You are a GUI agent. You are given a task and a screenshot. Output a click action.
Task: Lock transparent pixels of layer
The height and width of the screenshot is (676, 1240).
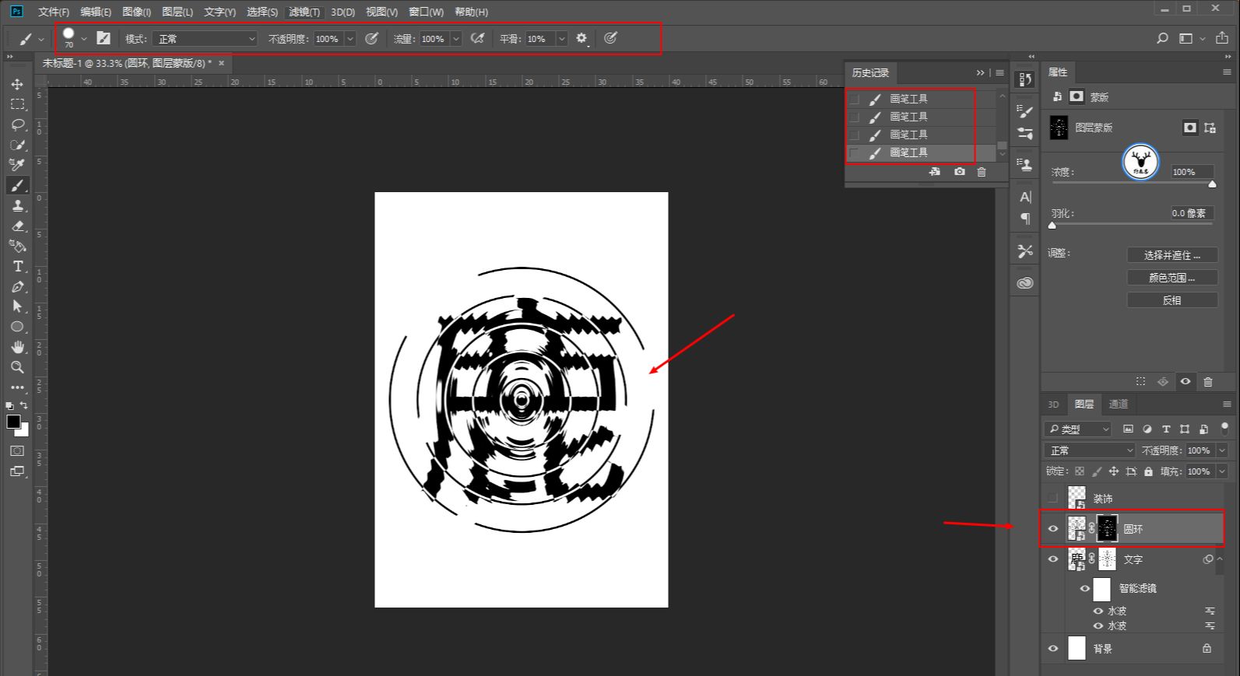pos(1079,471)
